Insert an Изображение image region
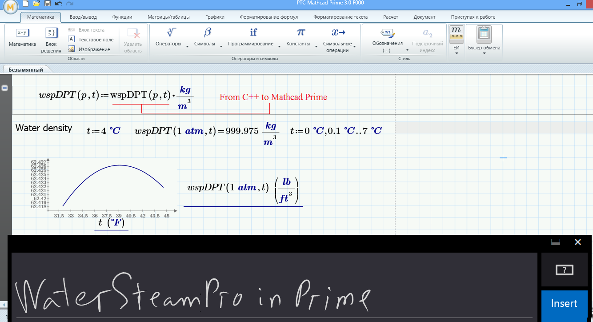Screen dimensions: 593x322 [x=89, y=49]
